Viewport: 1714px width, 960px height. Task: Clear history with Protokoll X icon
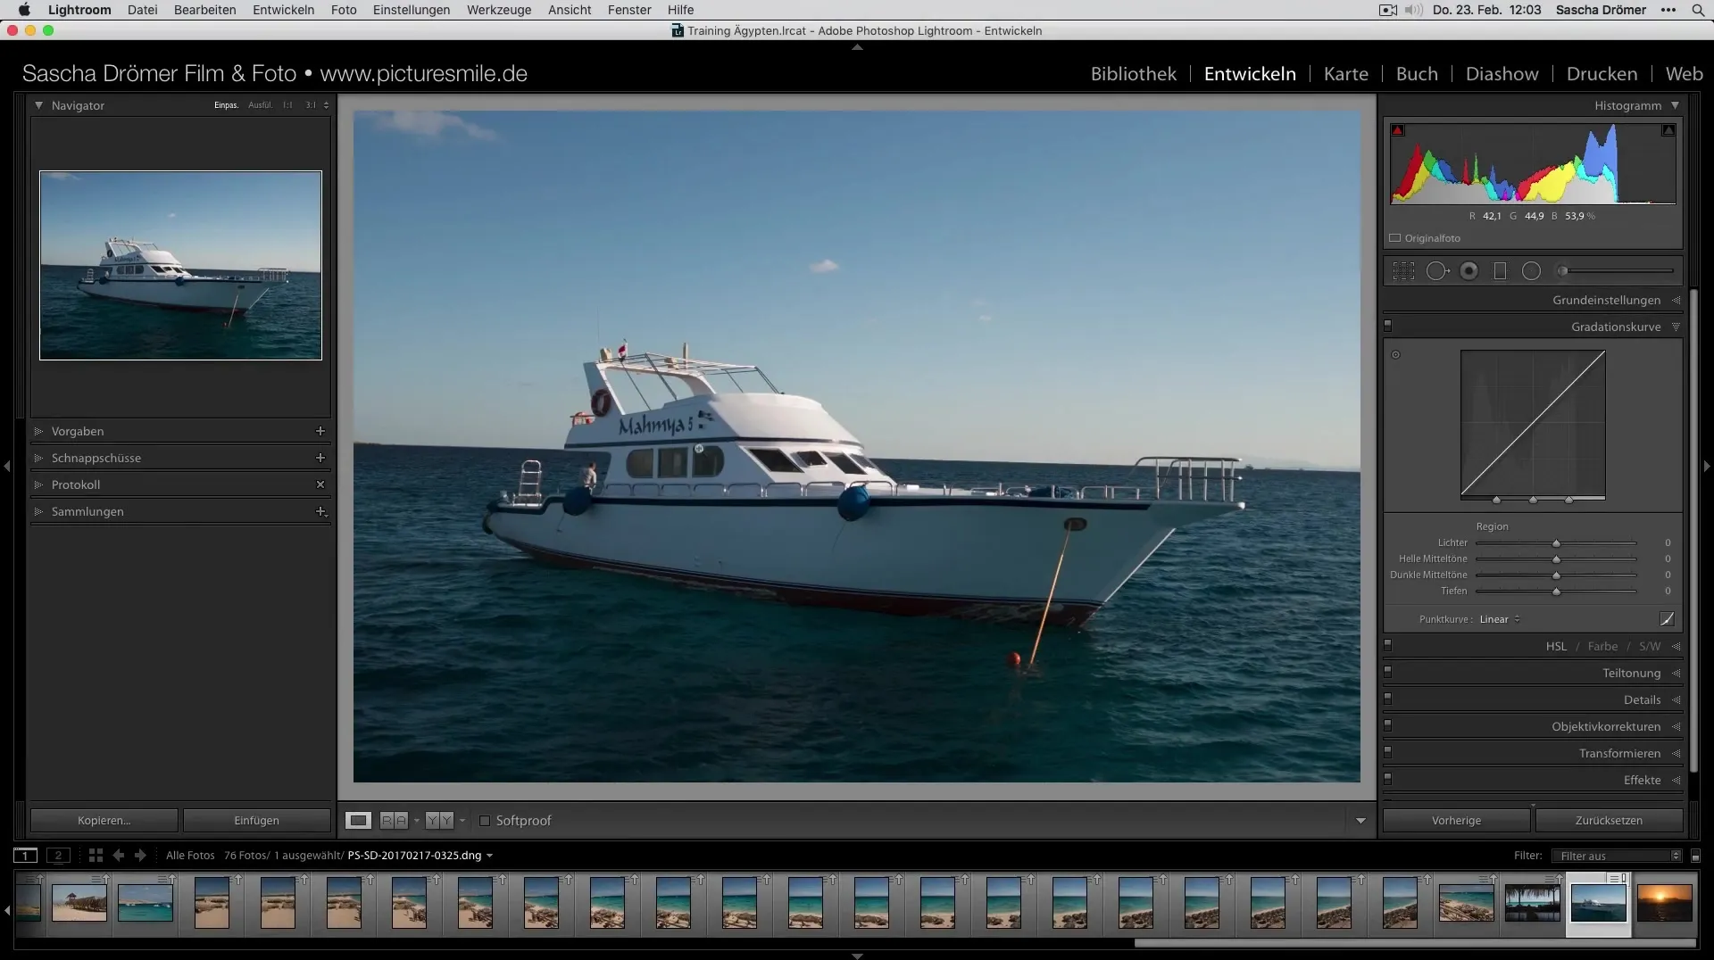(x=320, y=484)
